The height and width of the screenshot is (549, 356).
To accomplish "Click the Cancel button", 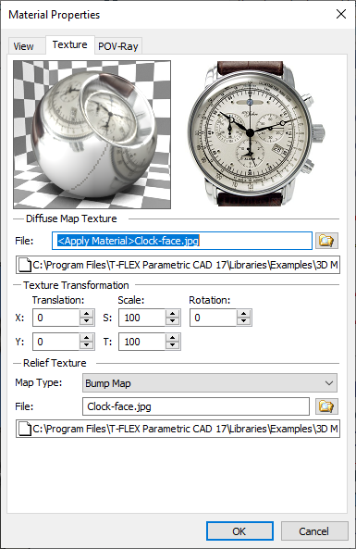I will coord(314,531).
